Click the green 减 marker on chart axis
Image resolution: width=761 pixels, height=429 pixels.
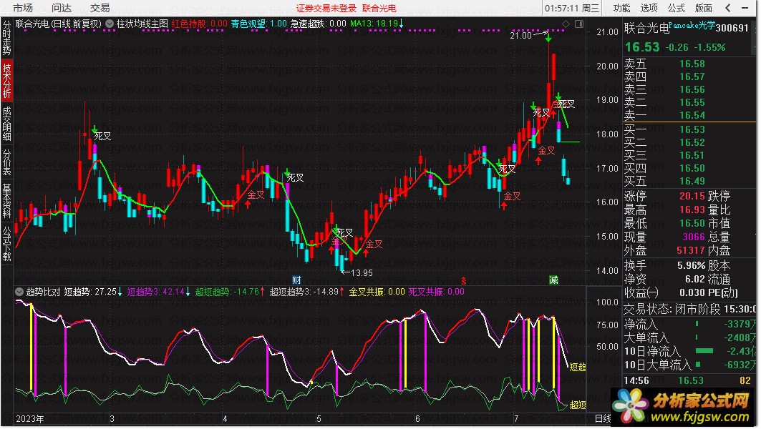pyautogui.click(x=554, y=280)
